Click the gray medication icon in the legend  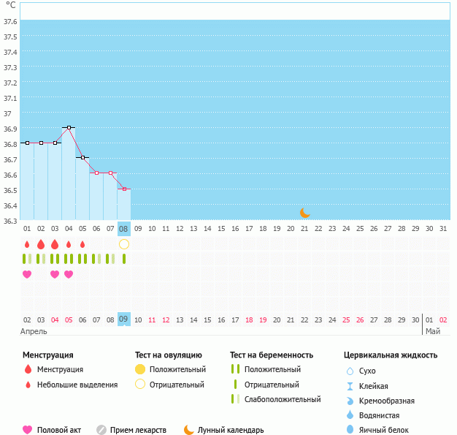coord(101,430)
